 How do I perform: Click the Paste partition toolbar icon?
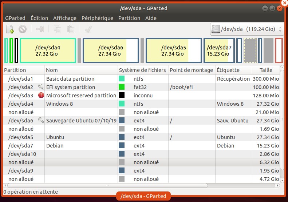pyautogui.click(x=71, y=29)
